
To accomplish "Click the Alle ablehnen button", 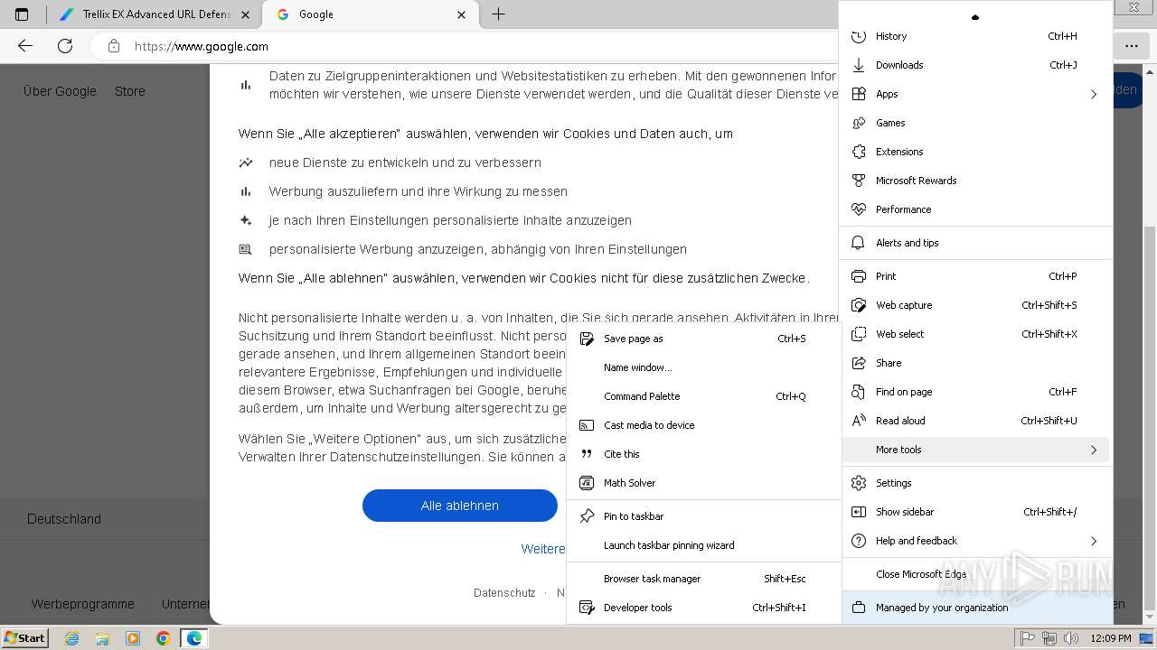I will [x=459, y=506].
